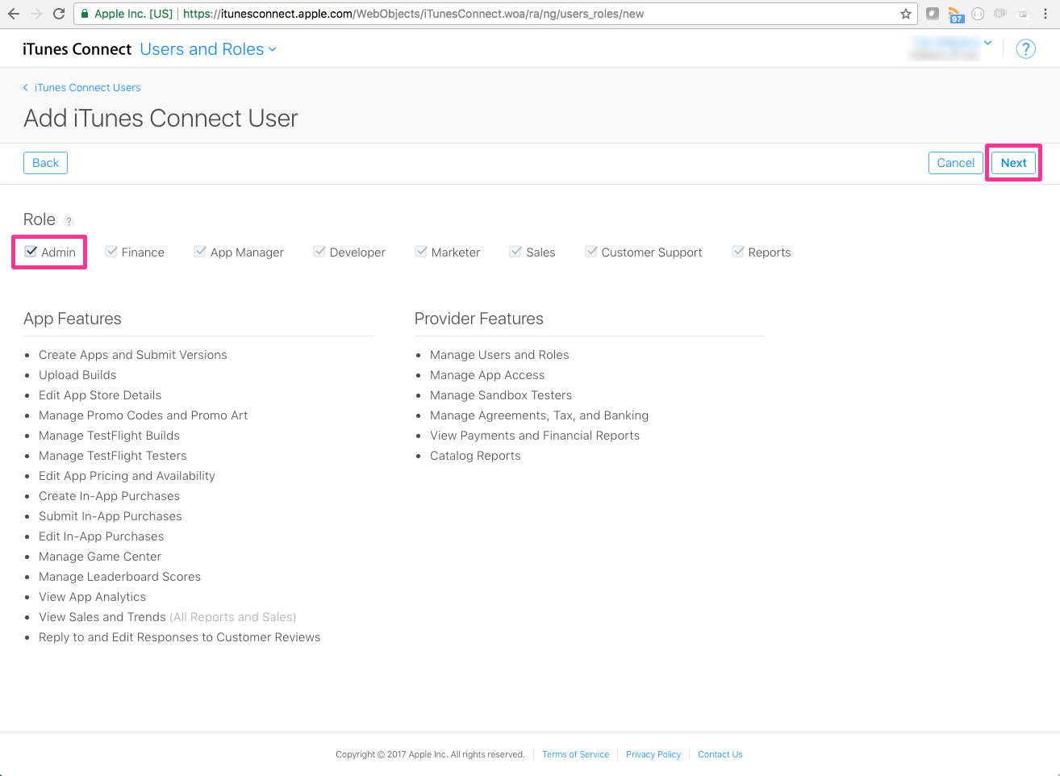Click 'Edit In-App Purchases' text
This screenshot has height=776, width=1060.
[x=102, y=536]
